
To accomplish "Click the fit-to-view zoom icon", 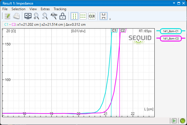I will [x=28, y=16].
